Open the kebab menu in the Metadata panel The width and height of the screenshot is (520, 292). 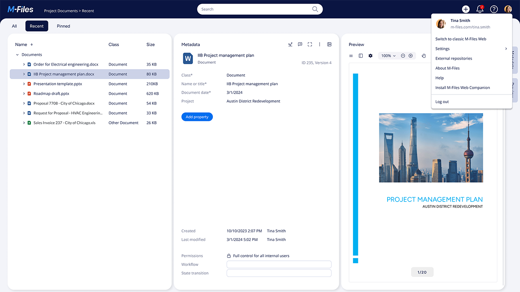coord(320,44)
